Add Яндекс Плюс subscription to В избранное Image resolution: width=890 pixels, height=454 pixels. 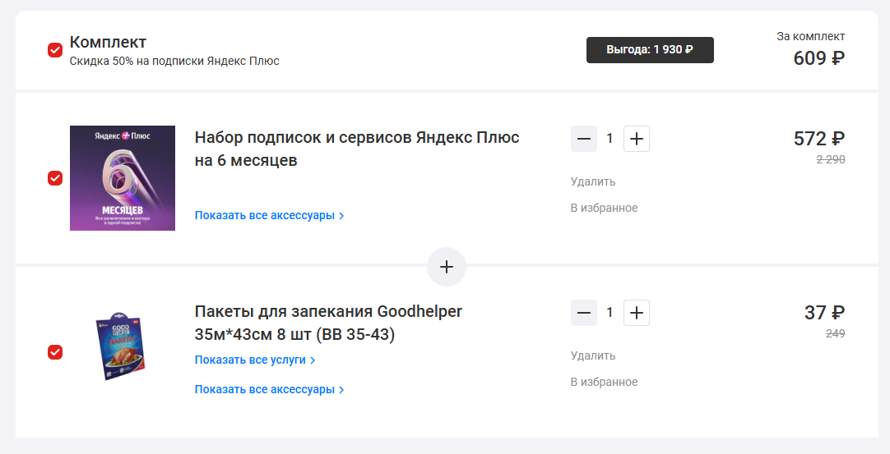click(604, 208)
